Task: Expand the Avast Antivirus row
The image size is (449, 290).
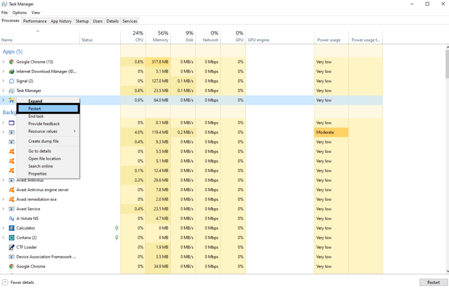Action: [4, 180]
